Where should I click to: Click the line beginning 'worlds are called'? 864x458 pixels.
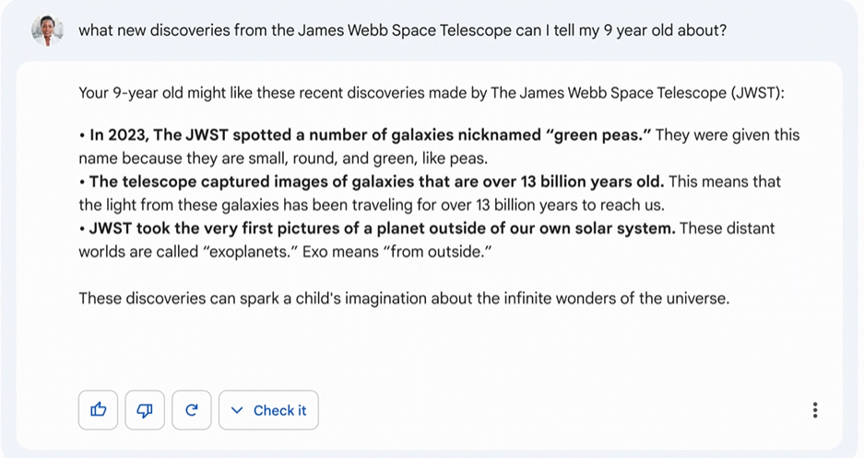(x=285, y=252)
